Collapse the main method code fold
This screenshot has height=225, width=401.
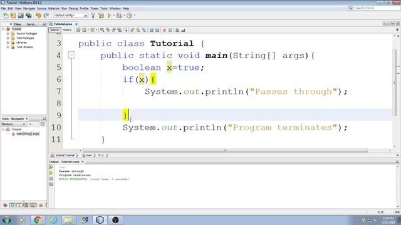(71, 55)
